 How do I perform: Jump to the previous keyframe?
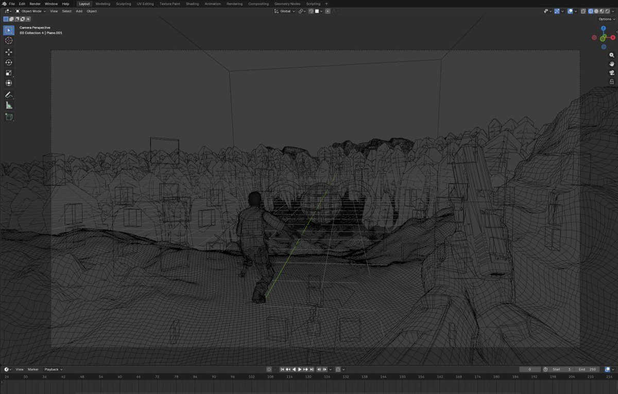tap(288, 369)
